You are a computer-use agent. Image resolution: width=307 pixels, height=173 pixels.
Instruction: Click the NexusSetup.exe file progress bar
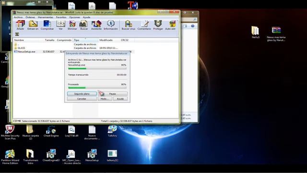click(x=97, y=68)
